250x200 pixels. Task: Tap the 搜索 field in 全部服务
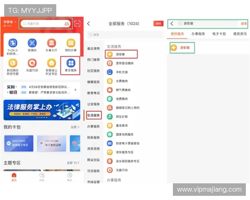point(125,35)
